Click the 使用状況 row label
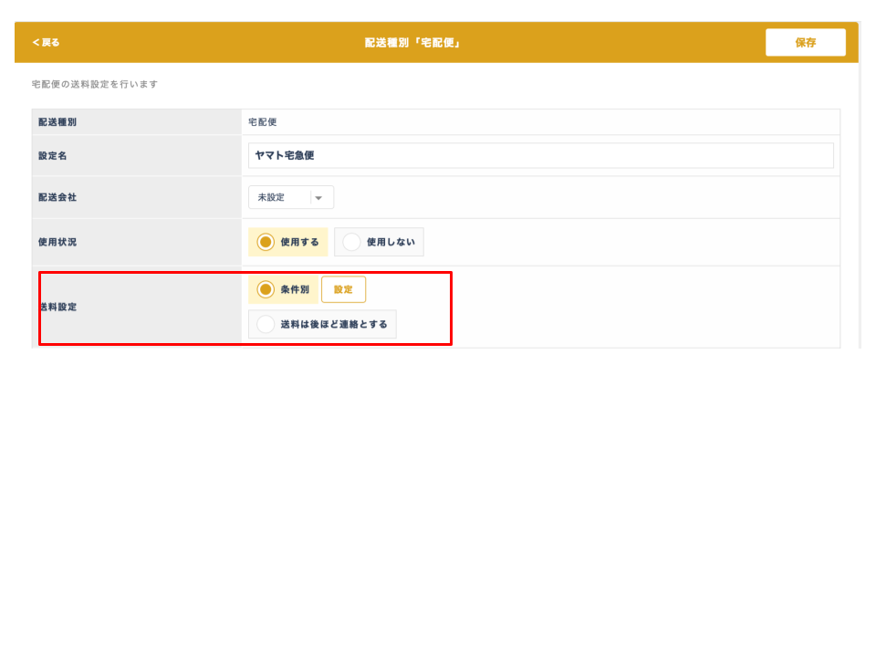Viewport: 876px width, 657px height. pyautogui.click(x=57, y=242)
